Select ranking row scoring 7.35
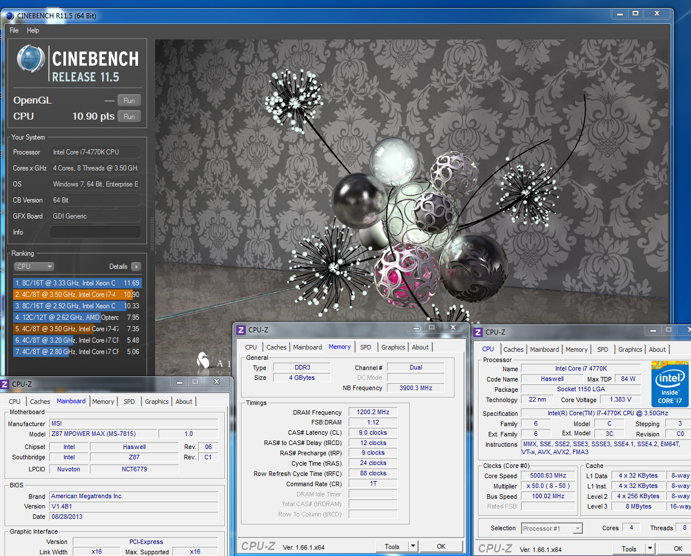 tap(77, 329)
